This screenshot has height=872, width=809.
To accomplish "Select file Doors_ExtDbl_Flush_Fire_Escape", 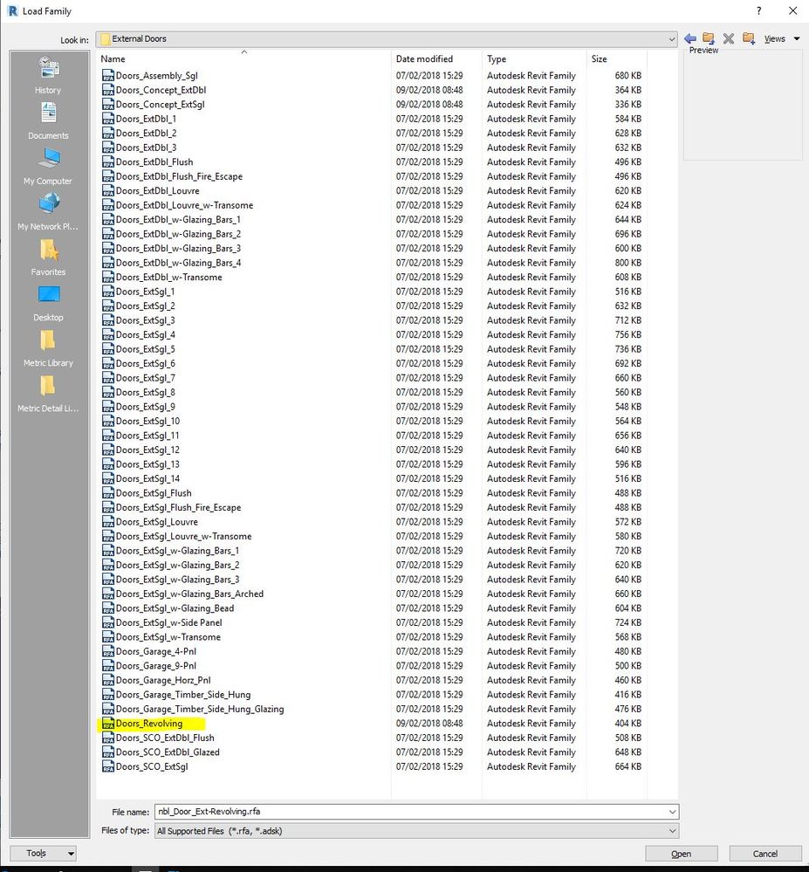I will (x=179, y=176).
